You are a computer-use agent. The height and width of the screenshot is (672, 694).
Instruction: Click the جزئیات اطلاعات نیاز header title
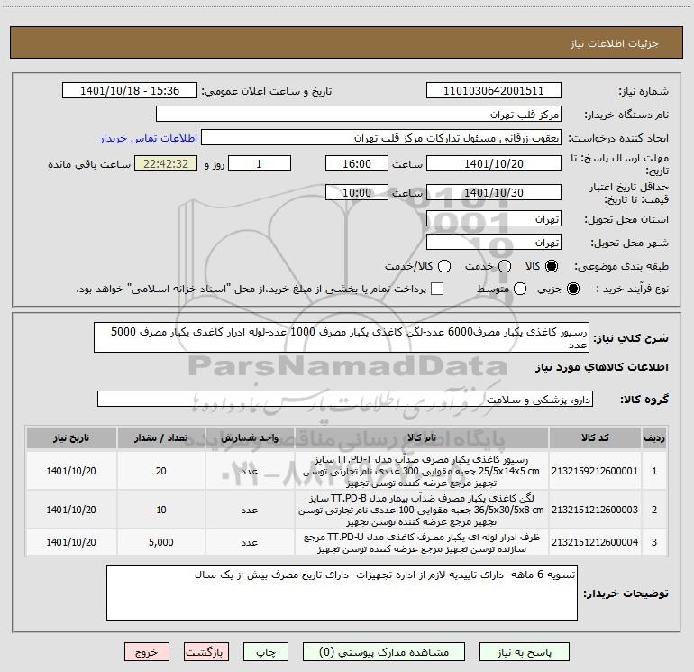pyautogui.click(x=614, y=43)
